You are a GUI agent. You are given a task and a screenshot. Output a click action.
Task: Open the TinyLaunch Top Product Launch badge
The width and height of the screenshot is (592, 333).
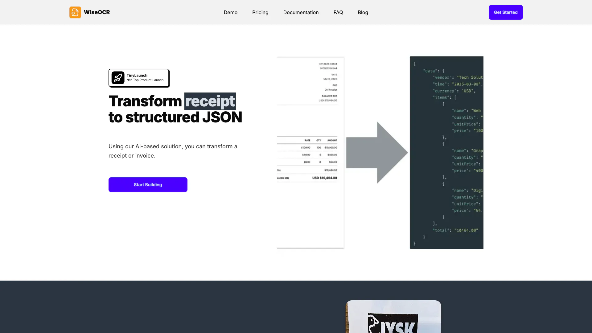tap(139, 78)
